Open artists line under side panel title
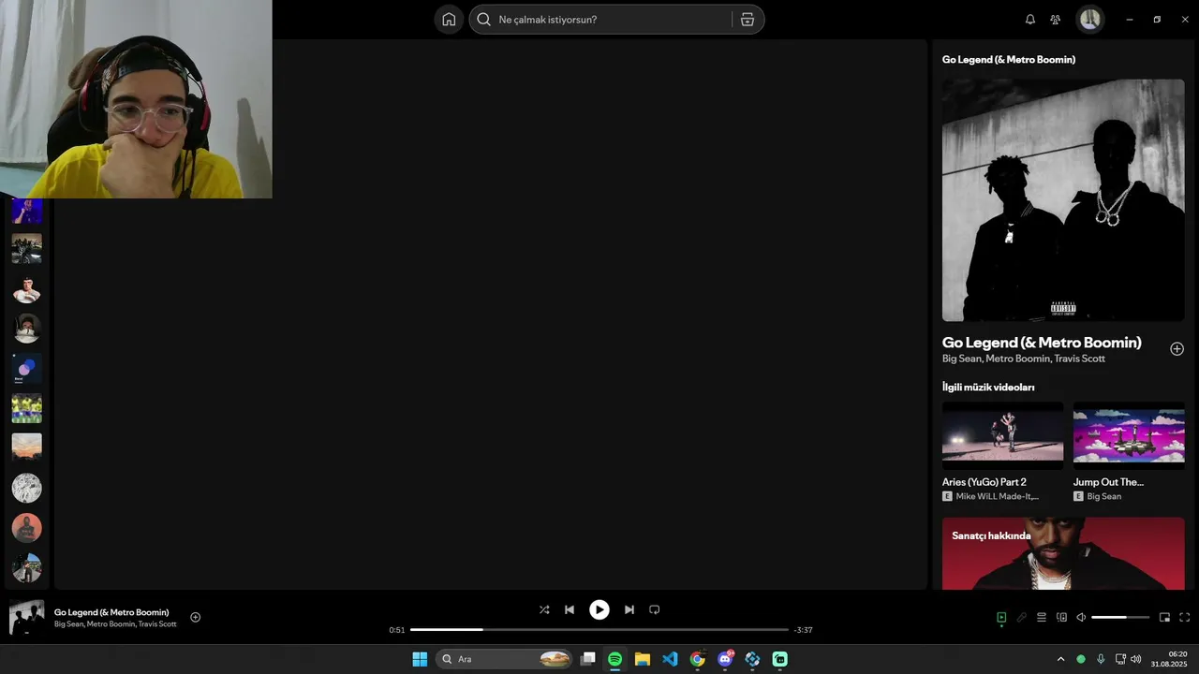This screenshot has height=674, width=1199. (1024, 359)
